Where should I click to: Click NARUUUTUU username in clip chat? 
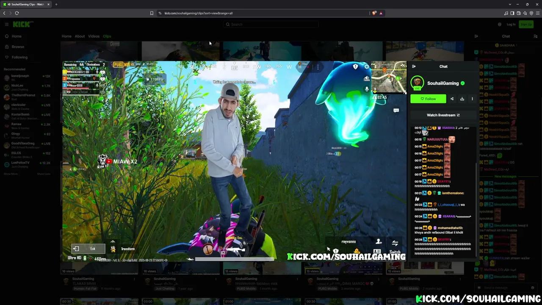point(437,139)
